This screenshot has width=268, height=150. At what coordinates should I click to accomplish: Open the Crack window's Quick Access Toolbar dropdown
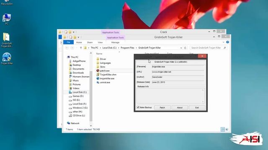[74, 32]
